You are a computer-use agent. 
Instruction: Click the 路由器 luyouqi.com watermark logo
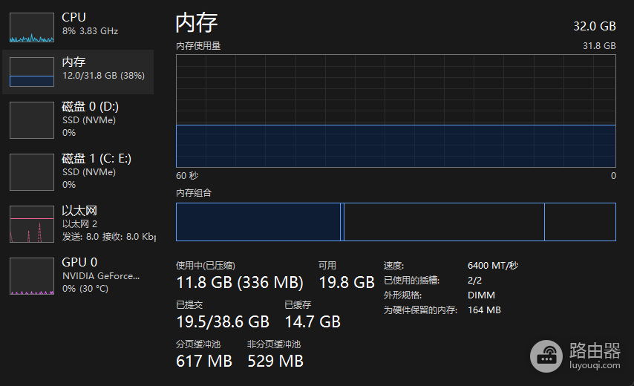(575, 356)
